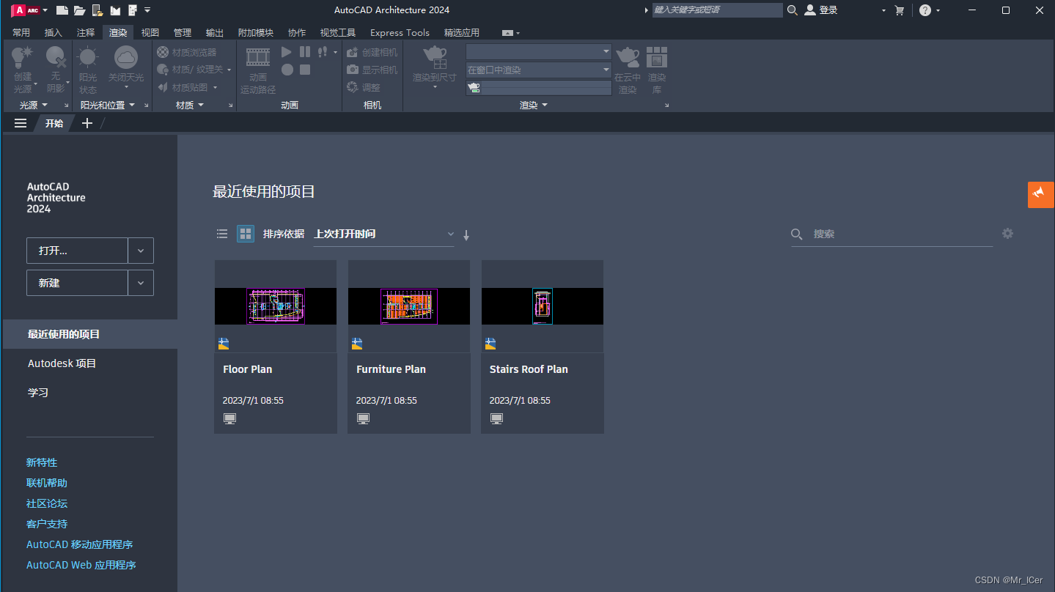Viewport: 1055px width, 592px height.
Task: Open the View (视图) ribbon tab
Action: [150, 33]
